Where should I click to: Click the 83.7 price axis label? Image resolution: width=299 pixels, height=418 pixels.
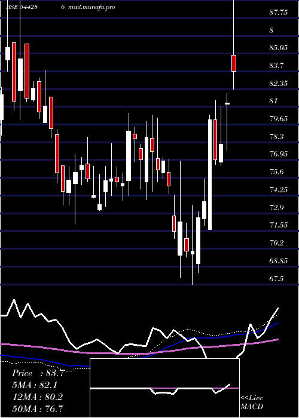click(276, 65)
